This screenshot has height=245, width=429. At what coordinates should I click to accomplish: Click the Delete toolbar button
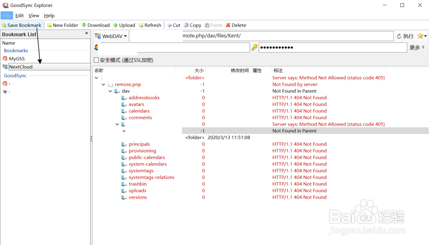pos(236,25)
